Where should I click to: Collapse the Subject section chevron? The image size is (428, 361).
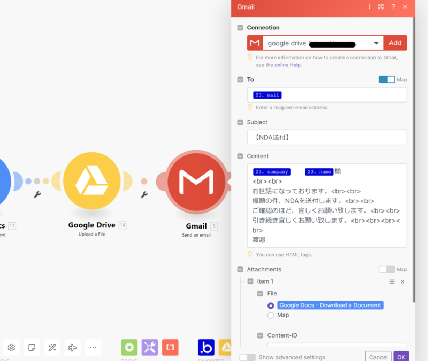[240, 122]
